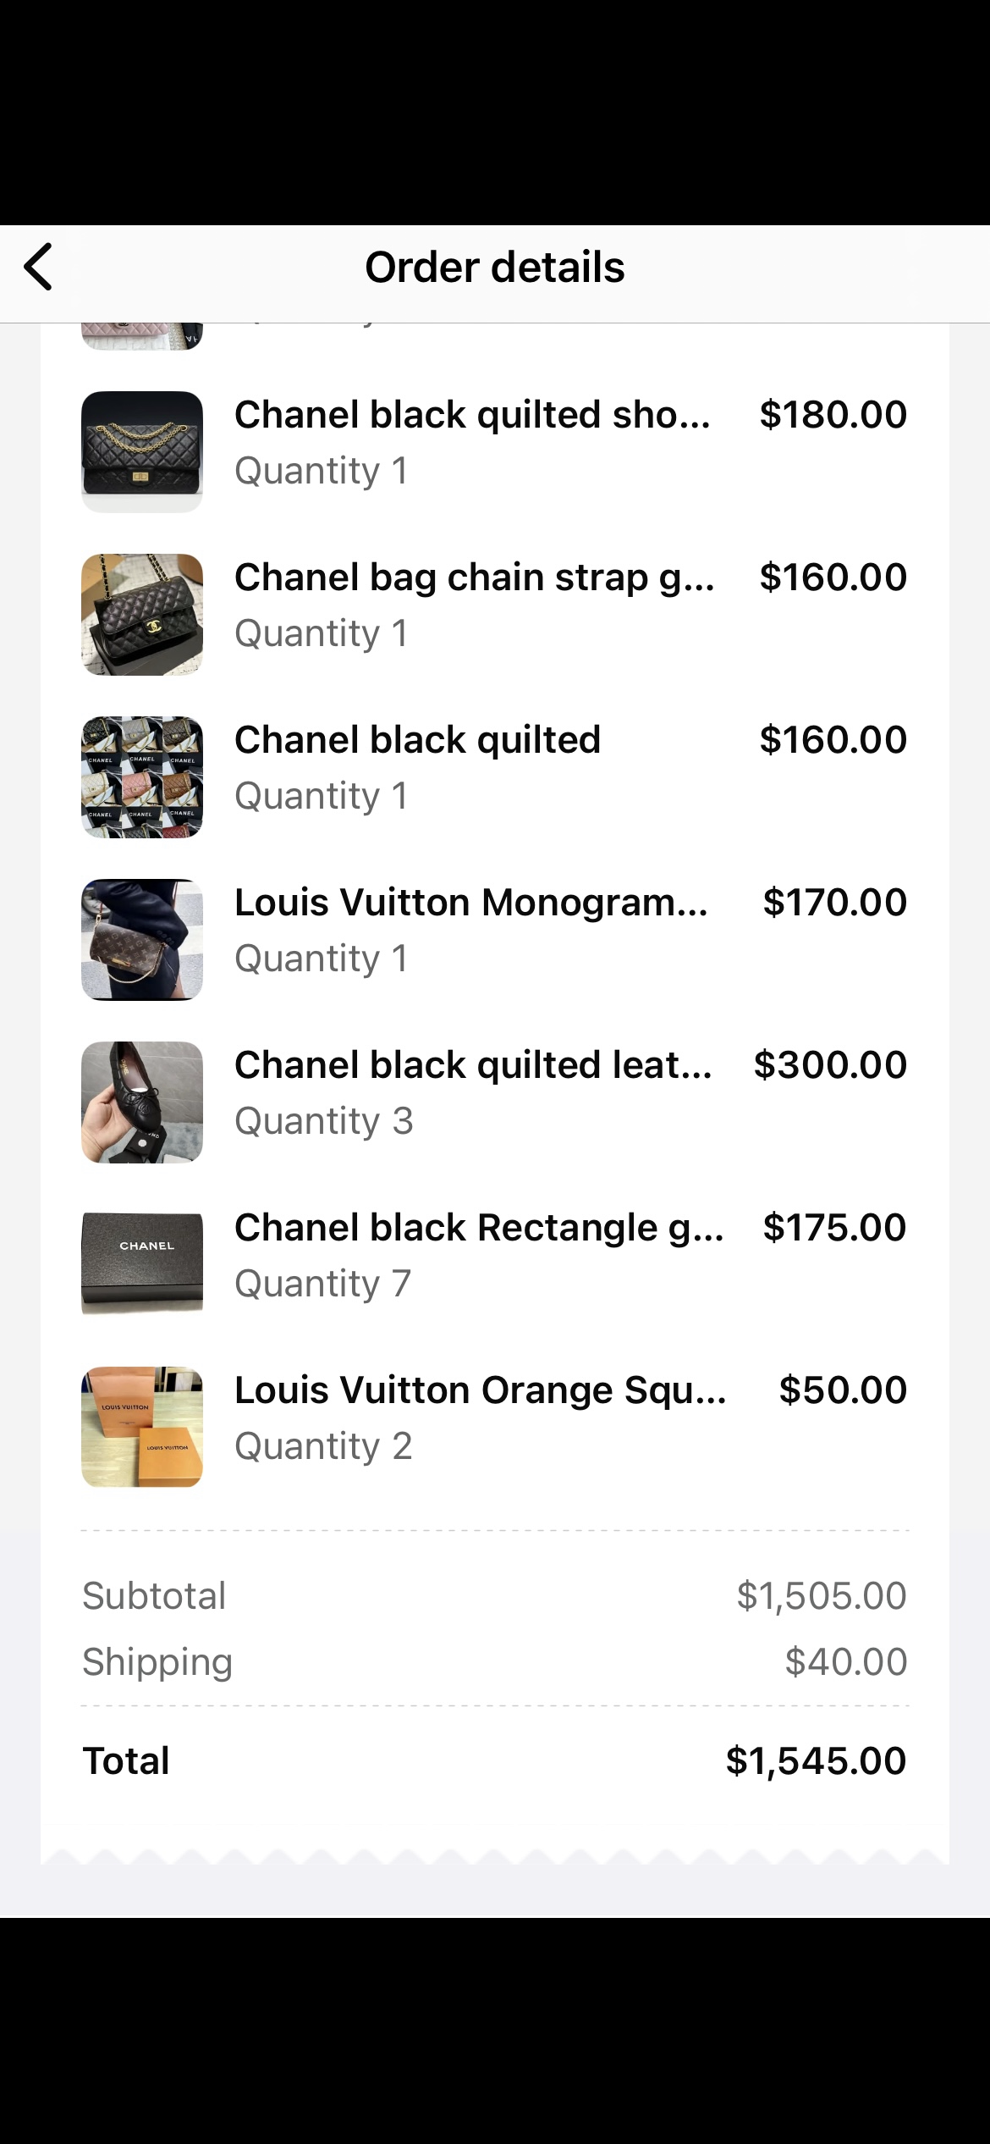Screen dimensions: 990x2144
Task: Tap the "Chanel black Rectangle g..." title
Action: [479, 1228]
